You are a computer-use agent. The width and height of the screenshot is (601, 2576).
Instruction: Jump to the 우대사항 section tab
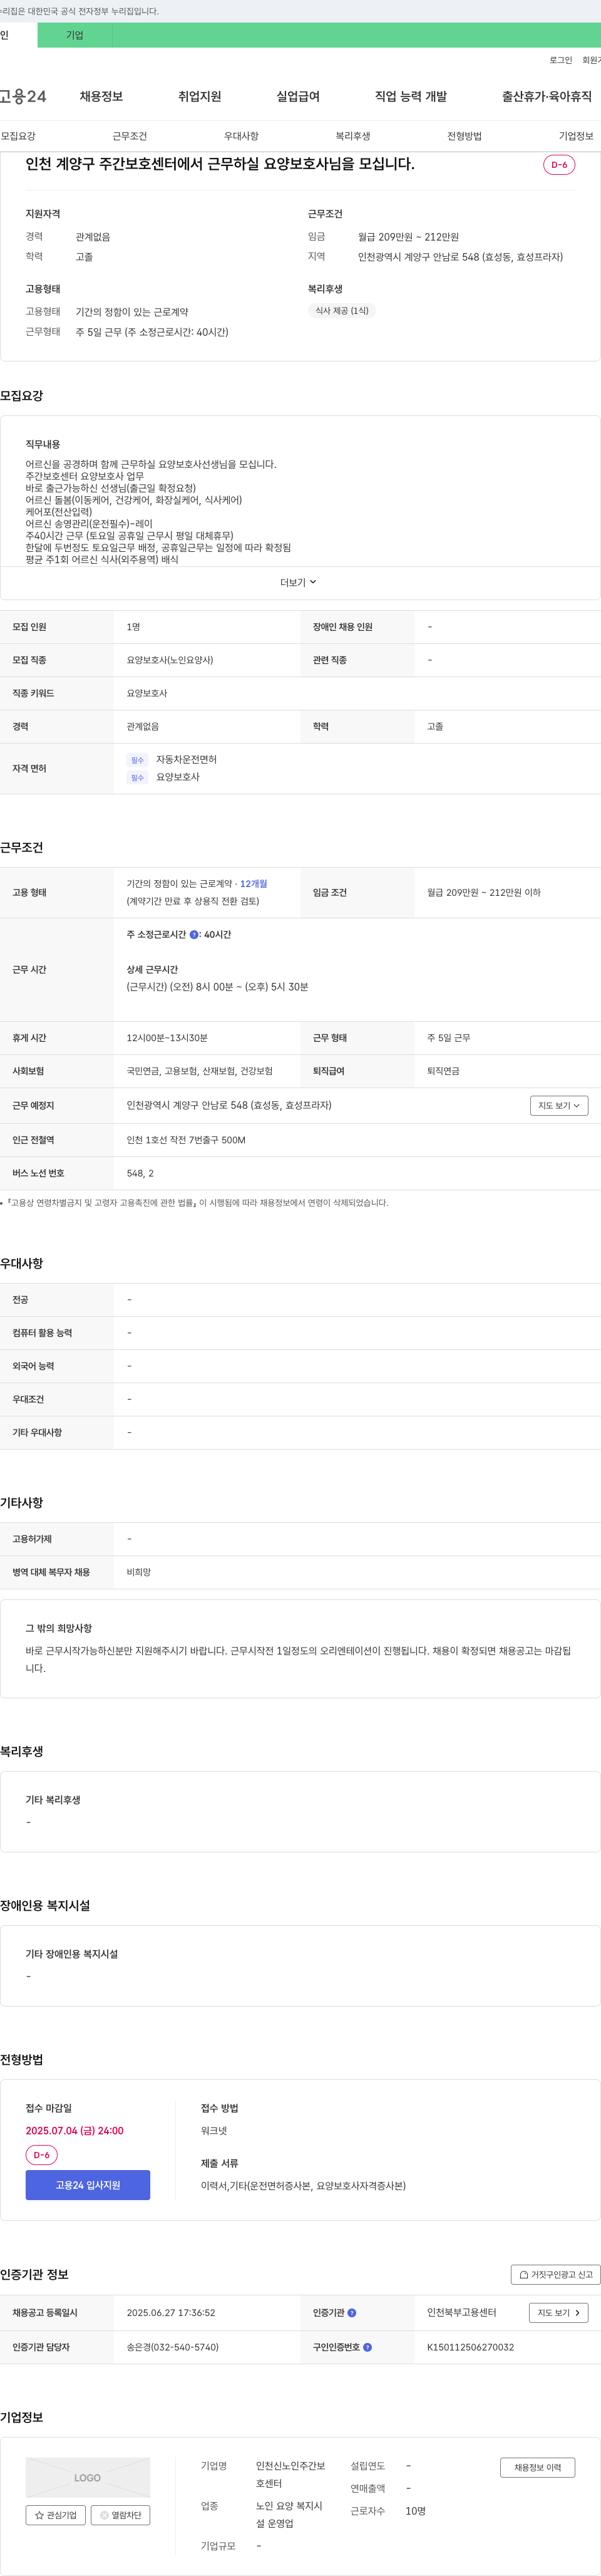tap(241, 136)
